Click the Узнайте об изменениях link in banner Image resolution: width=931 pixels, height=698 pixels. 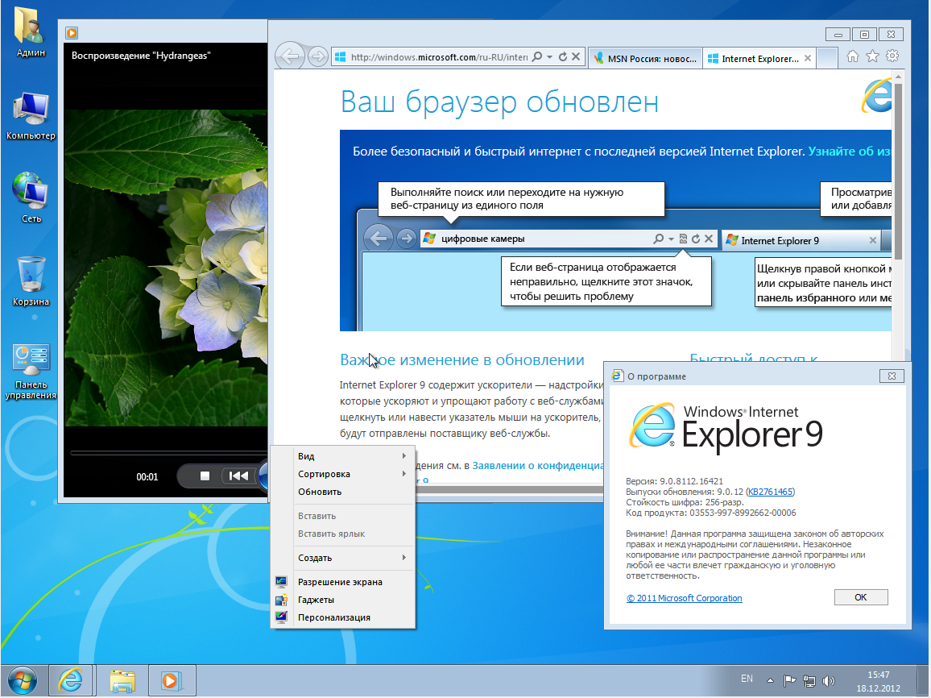click(x=850, y=152)
